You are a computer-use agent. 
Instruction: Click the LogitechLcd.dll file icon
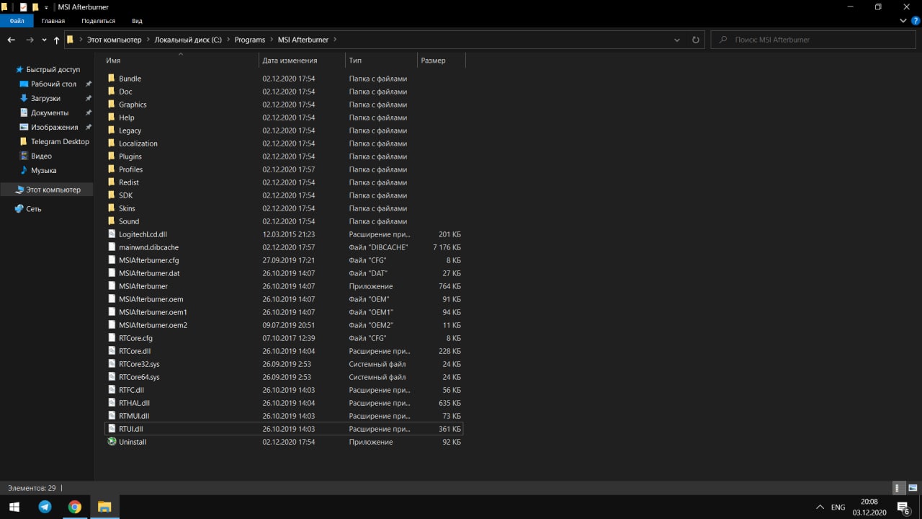[112, 234]
